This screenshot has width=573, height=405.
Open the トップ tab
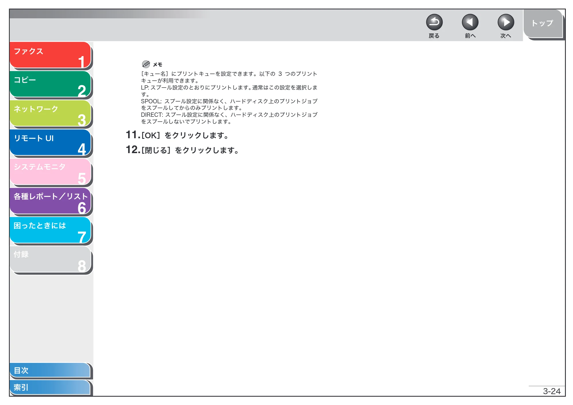(x=543, y=24)
